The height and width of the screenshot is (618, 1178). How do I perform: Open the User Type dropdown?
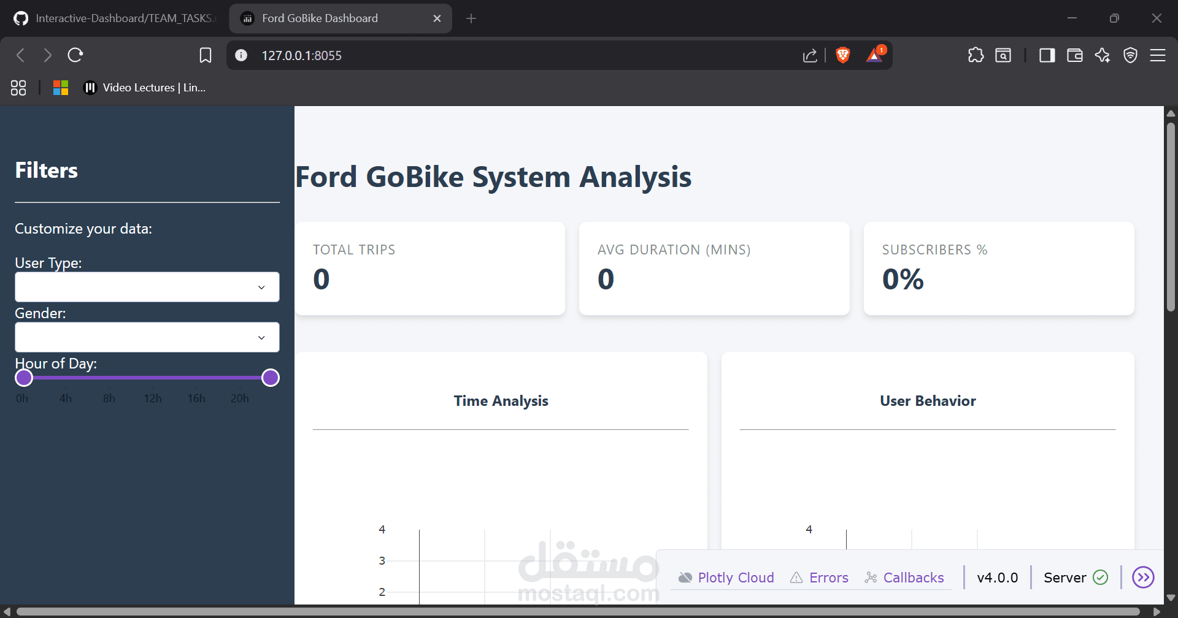coord(147,286)
